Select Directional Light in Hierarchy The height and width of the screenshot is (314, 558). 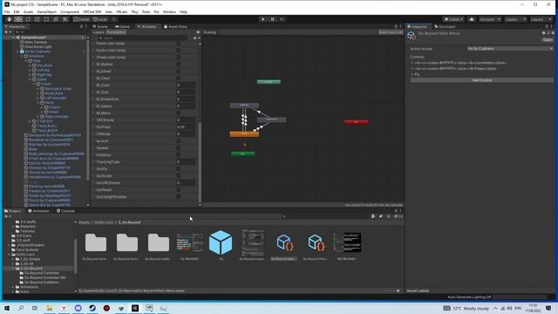(38, 46)
